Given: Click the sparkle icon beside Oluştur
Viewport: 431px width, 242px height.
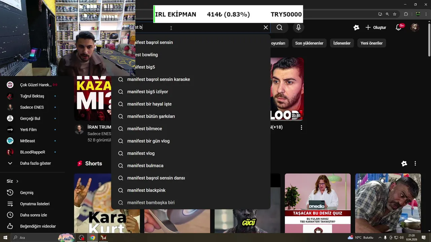Looking at the screenshot, I should 356,28.
